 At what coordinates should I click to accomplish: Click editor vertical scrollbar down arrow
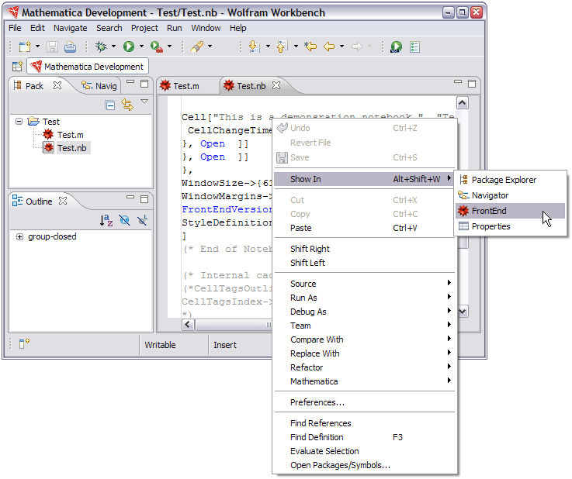(x=463, y=311)
